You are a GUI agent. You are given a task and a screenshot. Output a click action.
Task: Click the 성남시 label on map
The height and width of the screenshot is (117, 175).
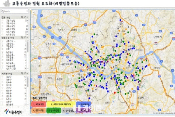coord(141,98)
